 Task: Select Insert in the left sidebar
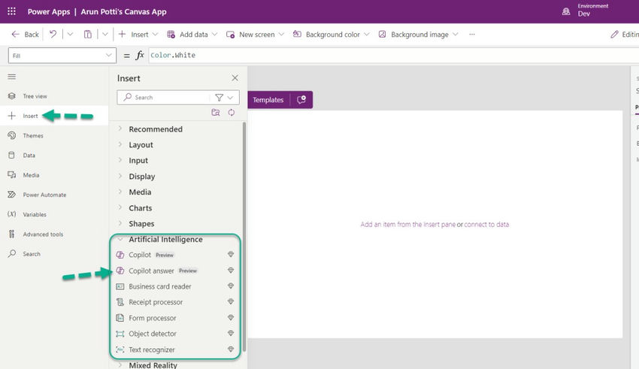[x=54, y=116]
